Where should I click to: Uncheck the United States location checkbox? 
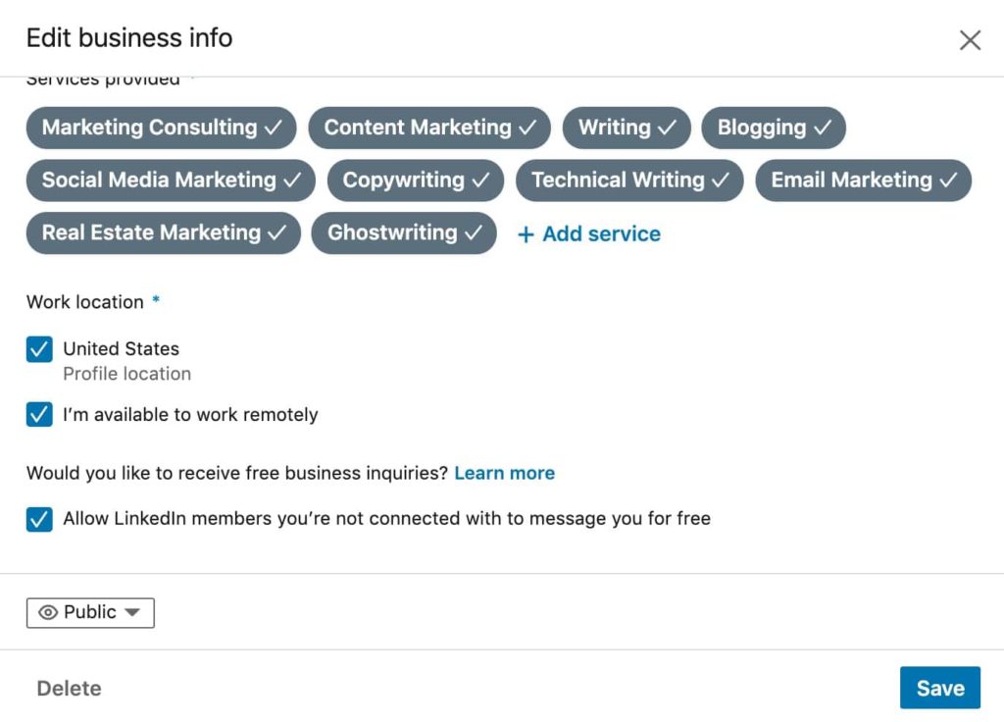(x=39, y=349)
